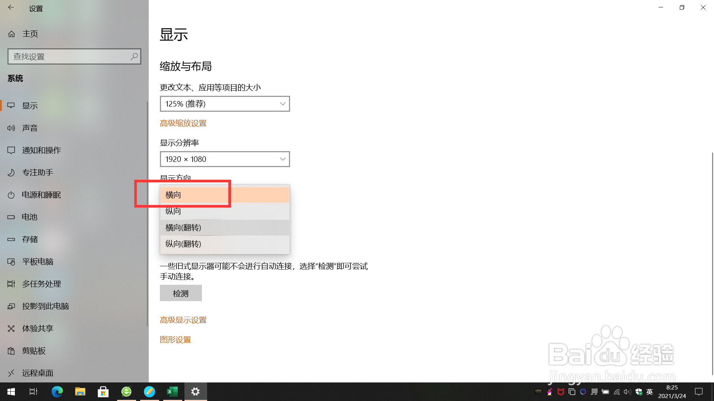Image resolution: width=714 pixels, height=401 pixels.
Task: Open the scaling percentage dropdown
Action: (x=225, y=104)
